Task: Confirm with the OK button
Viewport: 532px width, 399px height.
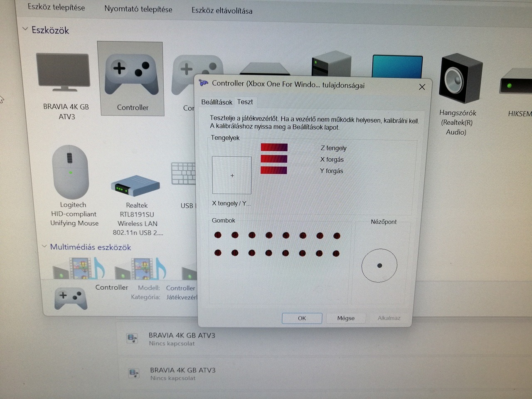Action: [x=302, y=318]
